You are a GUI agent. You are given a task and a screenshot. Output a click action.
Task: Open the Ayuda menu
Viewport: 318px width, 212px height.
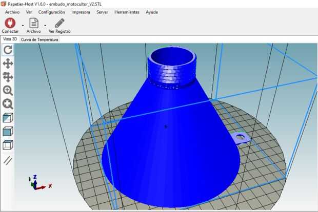[x=152, y=12]
